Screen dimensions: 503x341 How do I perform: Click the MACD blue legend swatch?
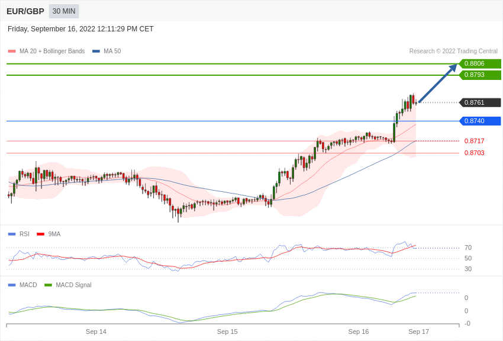tap(12, 285)
